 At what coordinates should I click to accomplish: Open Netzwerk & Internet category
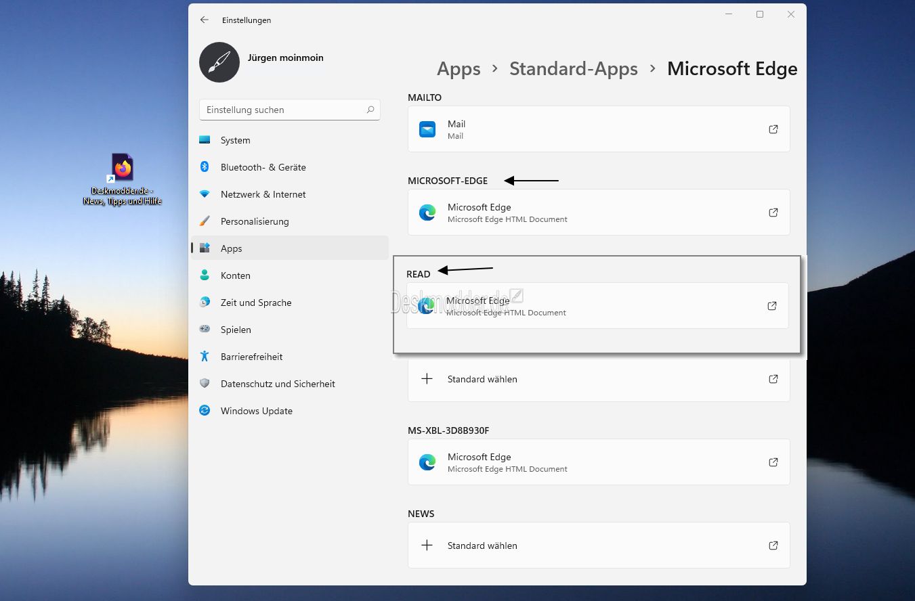point(290,194)
